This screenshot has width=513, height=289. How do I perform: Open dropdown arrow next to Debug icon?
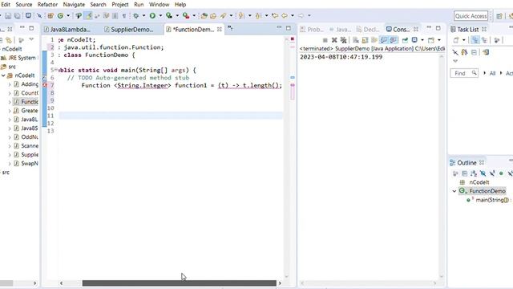[143, 15]
